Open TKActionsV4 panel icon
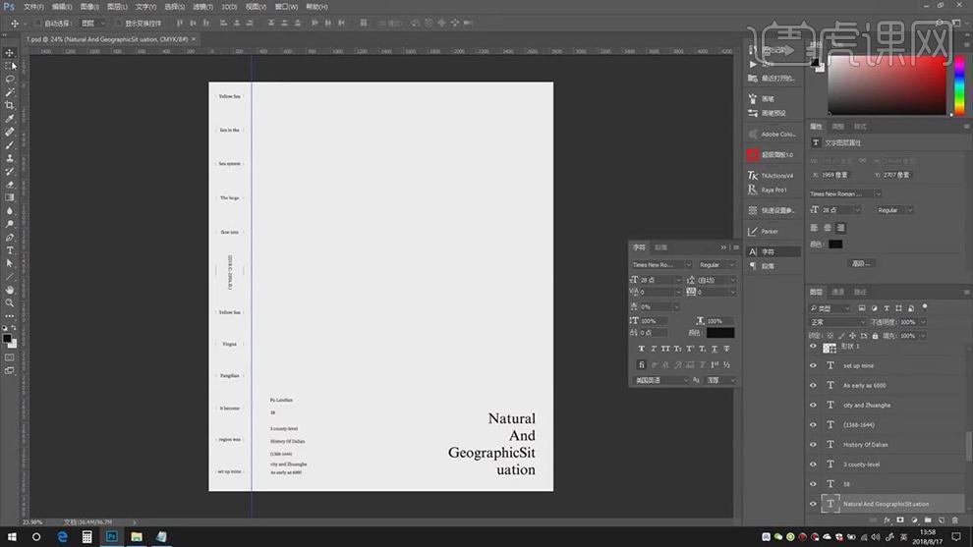This screenshot has height=547, width=973. coord(753,176)
